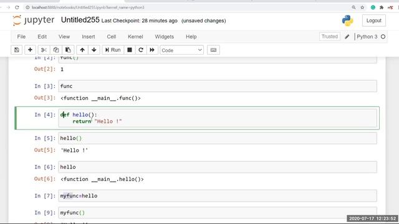Screen dimensions: 399x224
Task: Click the site information icon
Action: [x=27, y=7]
